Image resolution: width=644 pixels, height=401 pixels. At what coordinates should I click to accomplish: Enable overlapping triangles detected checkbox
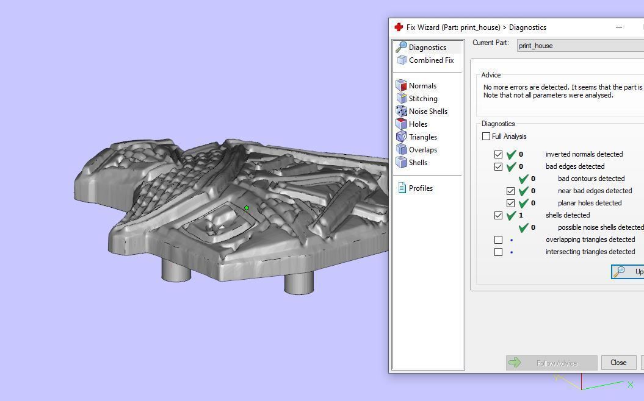(498, 240)
